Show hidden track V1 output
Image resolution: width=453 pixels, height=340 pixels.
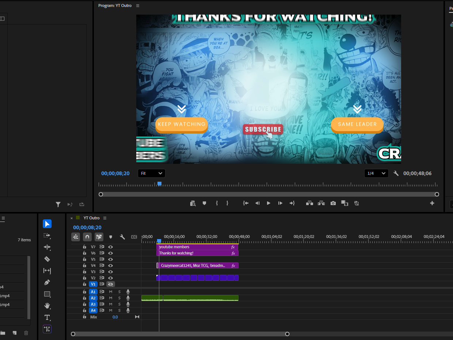[111, 284]
